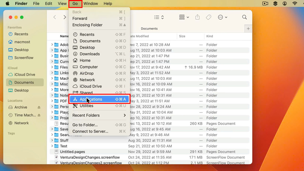Click the Share toolbar icon
The height and width of the screenshot is (171, 304).
point(197,17)
